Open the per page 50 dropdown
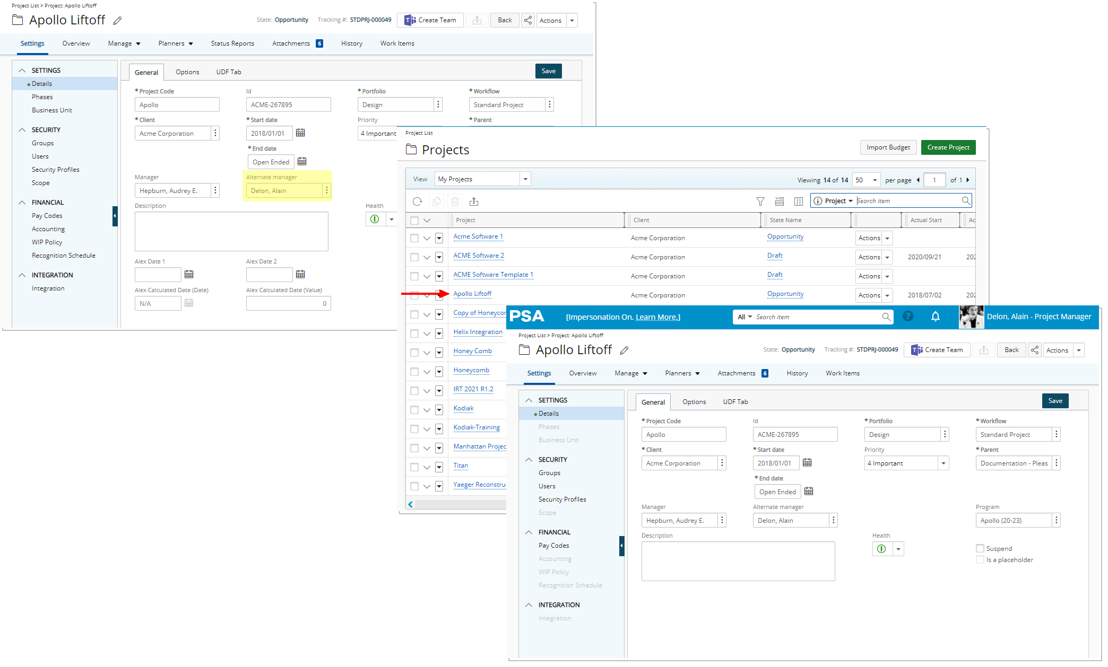This screenshot has width=1108, height=667. click(866, 180)
